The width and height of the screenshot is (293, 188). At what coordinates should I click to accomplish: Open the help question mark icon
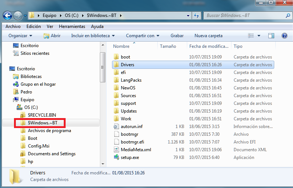(x=284, y=36)
